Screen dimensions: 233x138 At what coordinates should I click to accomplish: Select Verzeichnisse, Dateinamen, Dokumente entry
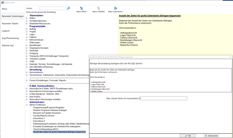[x=59, y=75]
